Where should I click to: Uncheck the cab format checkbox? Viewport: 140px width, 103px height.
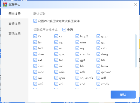pos(98,48)
